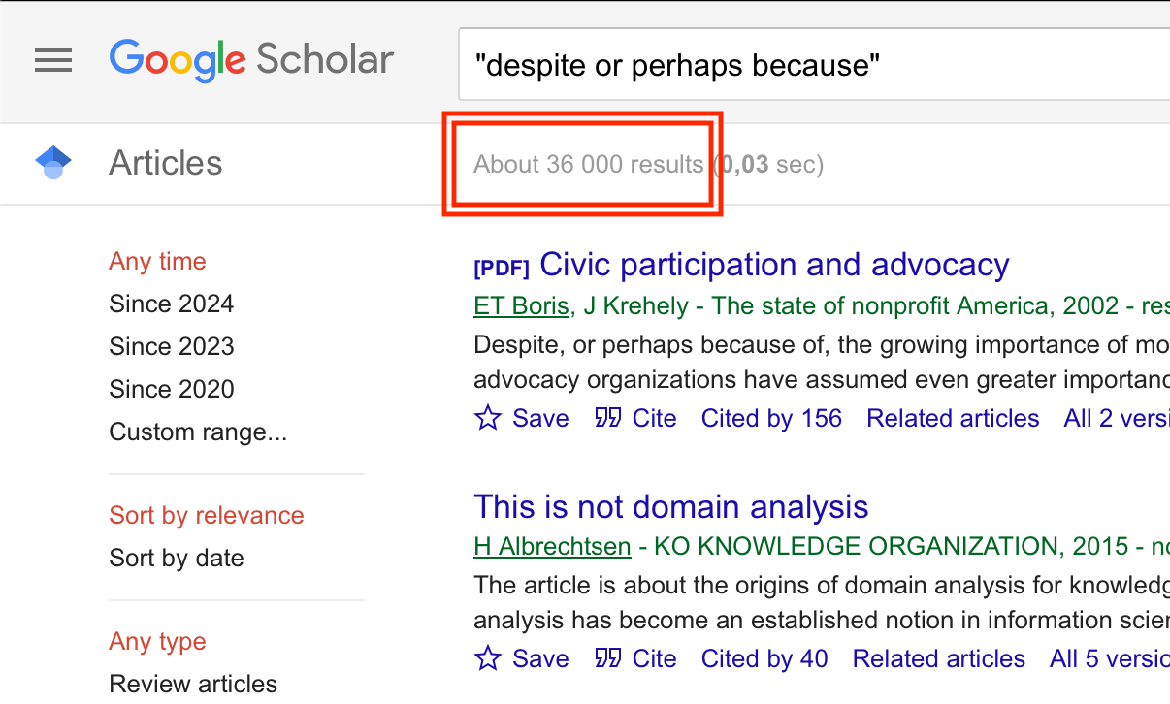Choose the Review articles type

[x=193, y=684]
